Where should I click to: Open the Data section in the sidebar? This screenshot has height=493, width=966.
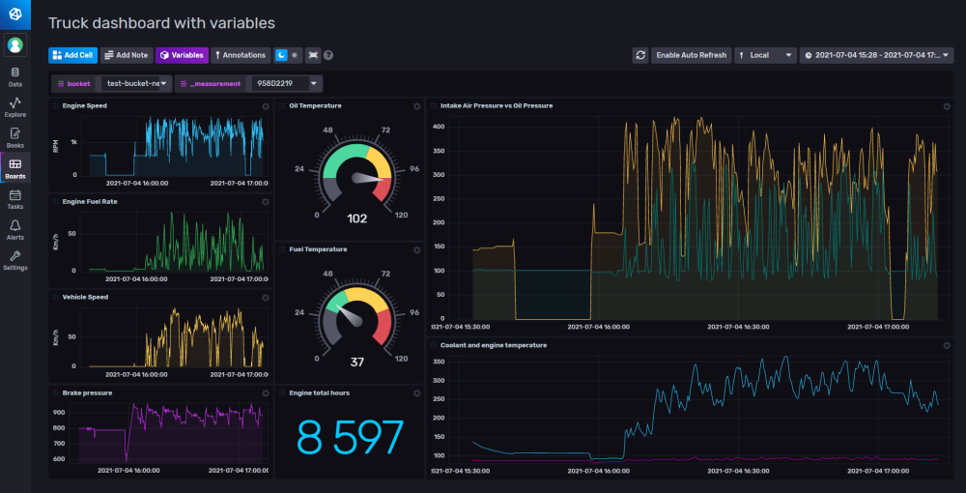tap(14, 77)
